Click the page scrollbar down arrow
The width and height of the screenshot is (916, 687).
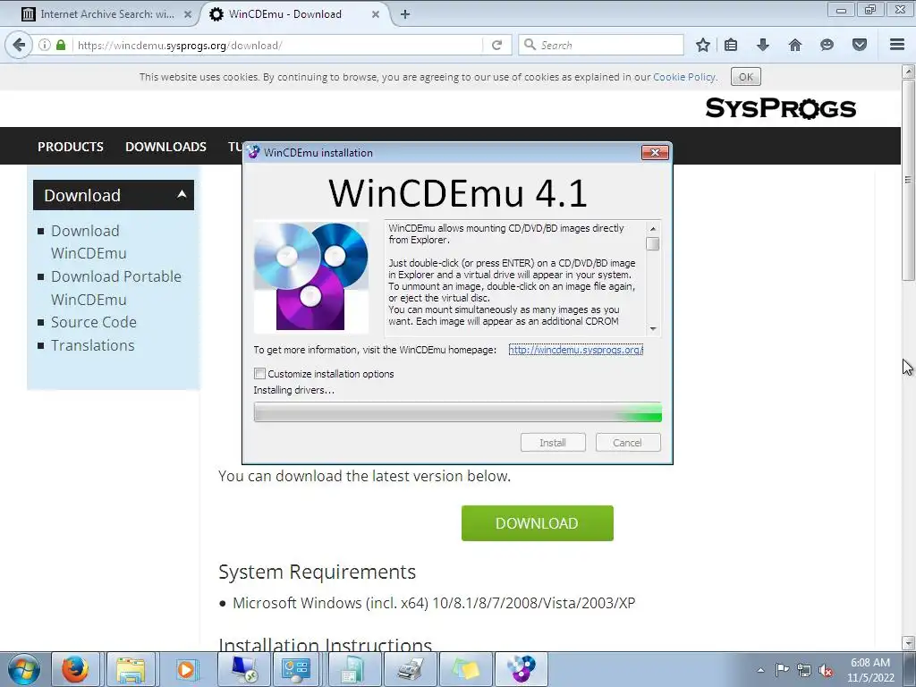pyautogui.click(x=909, y=642)
